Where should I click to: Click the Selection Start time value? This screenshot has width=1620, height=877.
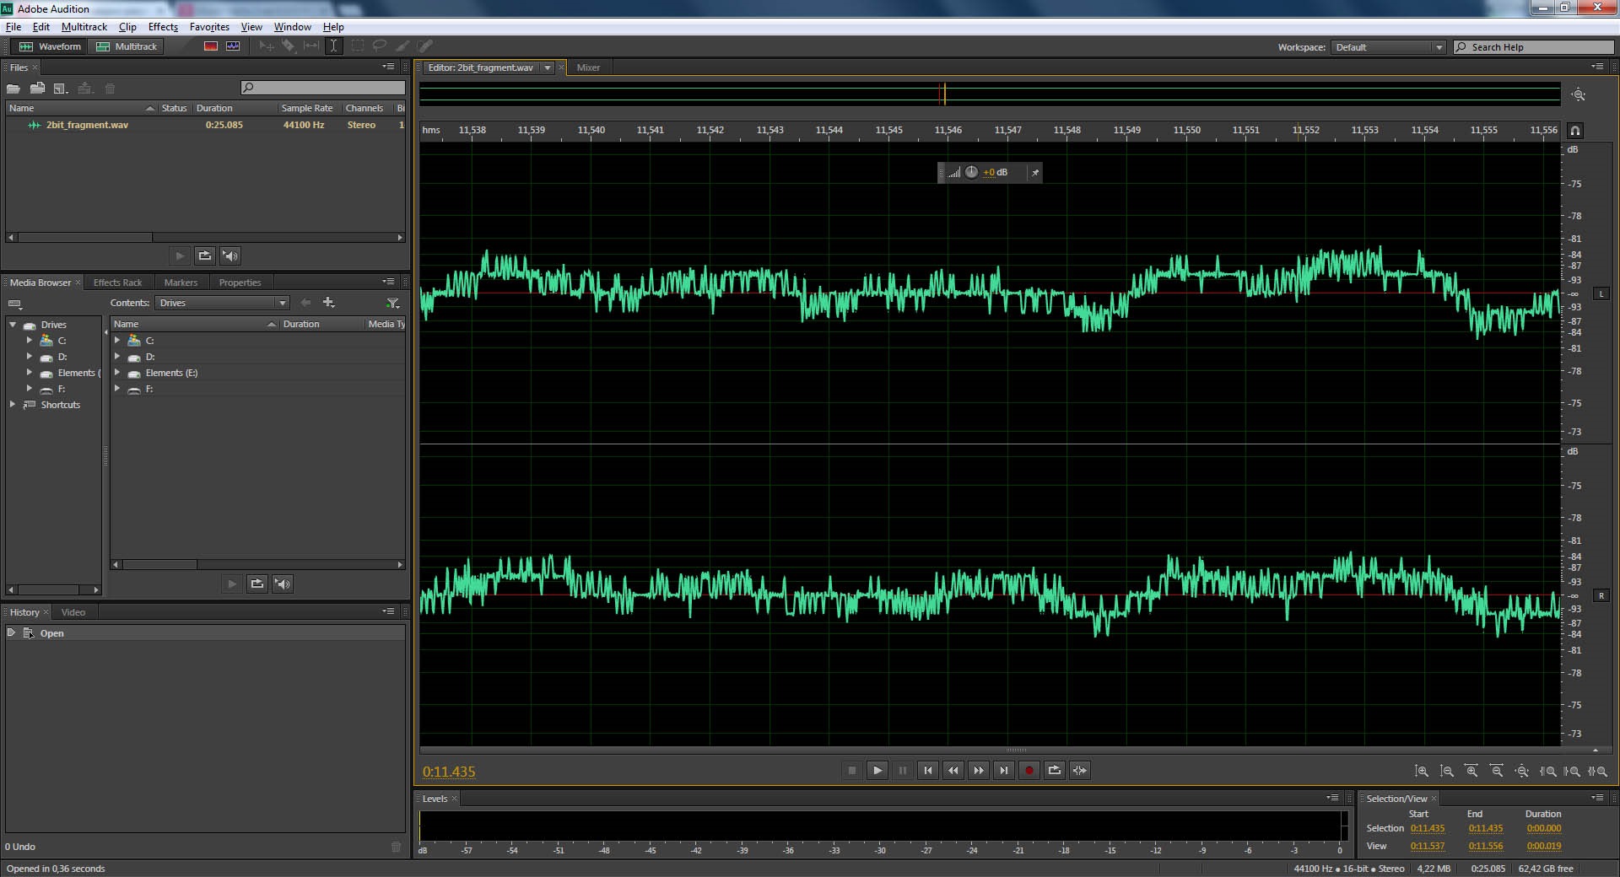point(1428,828)
